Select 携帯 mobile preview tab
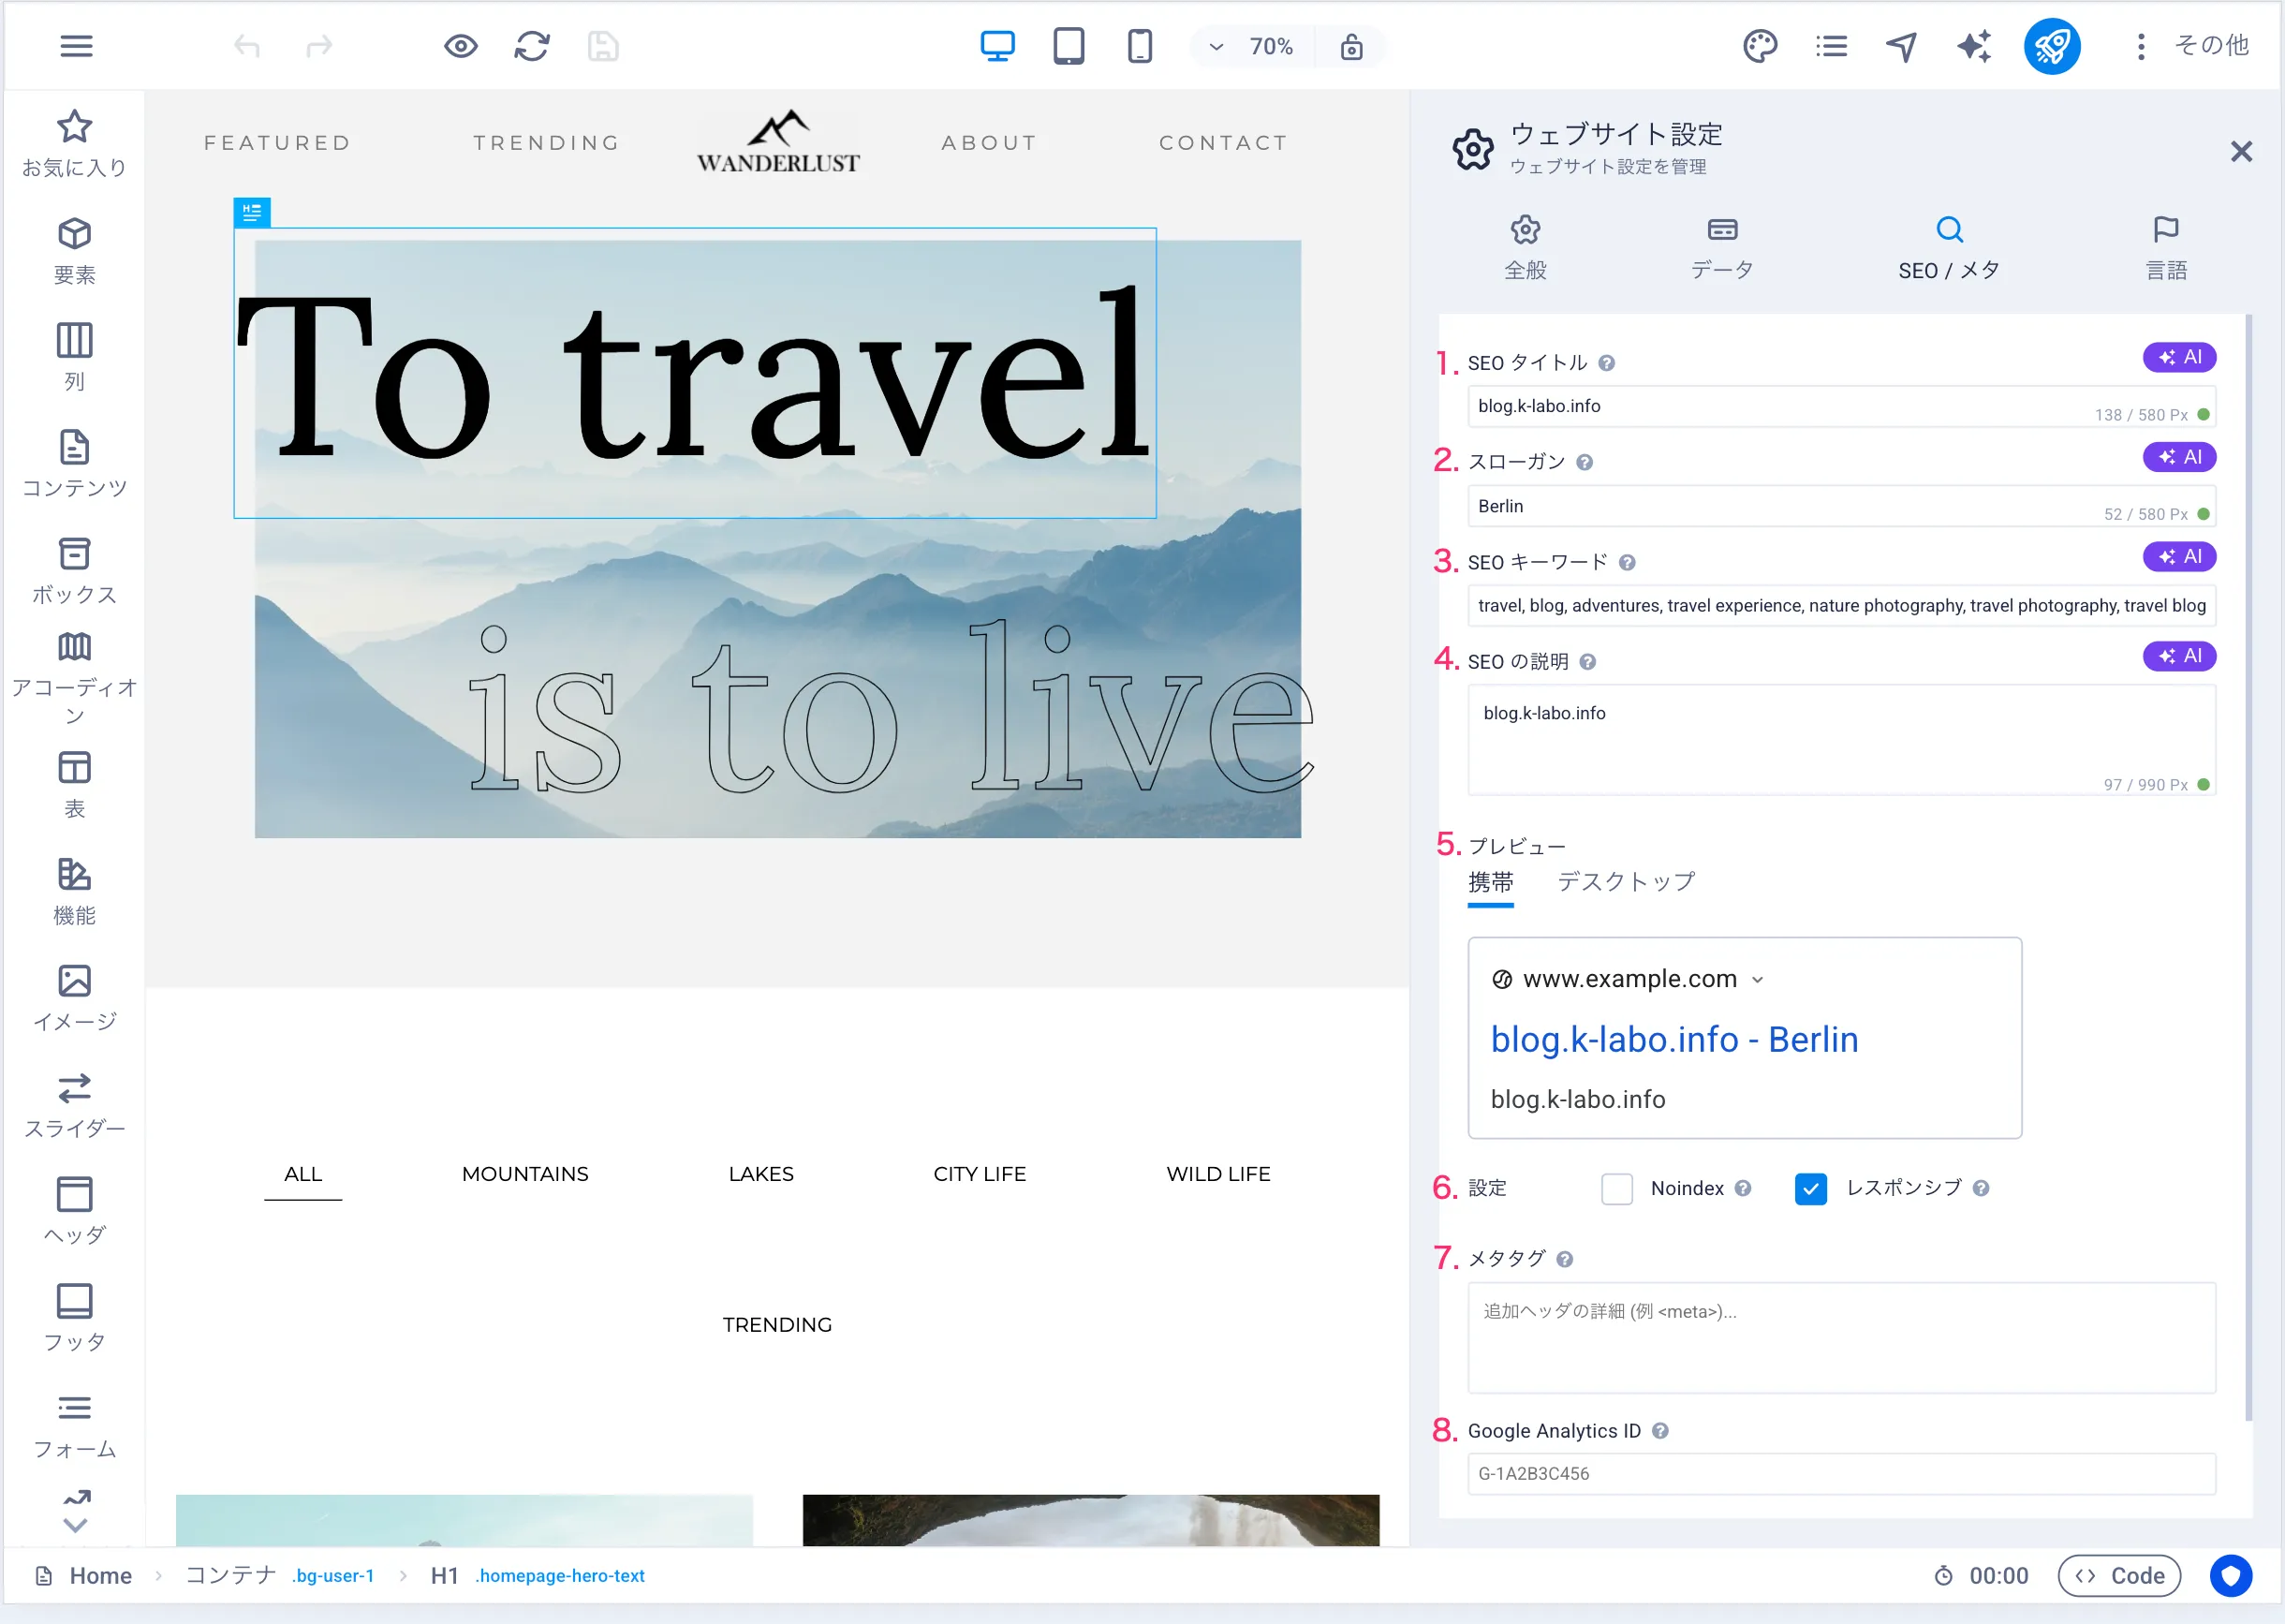2285x1624 pixels. 1490,882
